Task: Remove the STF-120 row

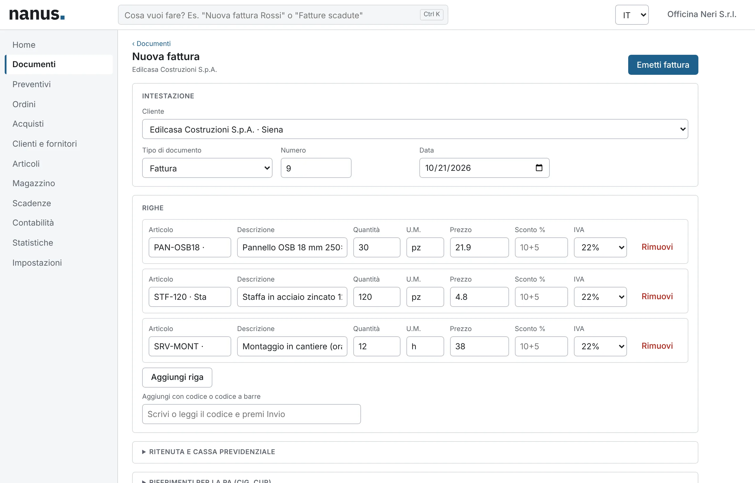Action: (657, 297)
